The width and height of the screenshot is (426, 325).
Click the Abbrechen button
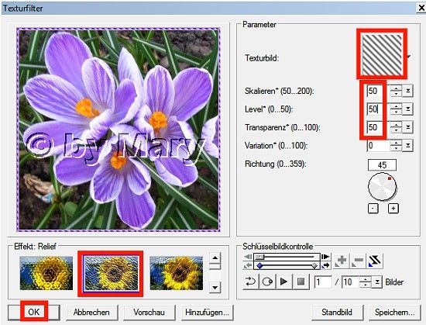click(x=92, y=312)
